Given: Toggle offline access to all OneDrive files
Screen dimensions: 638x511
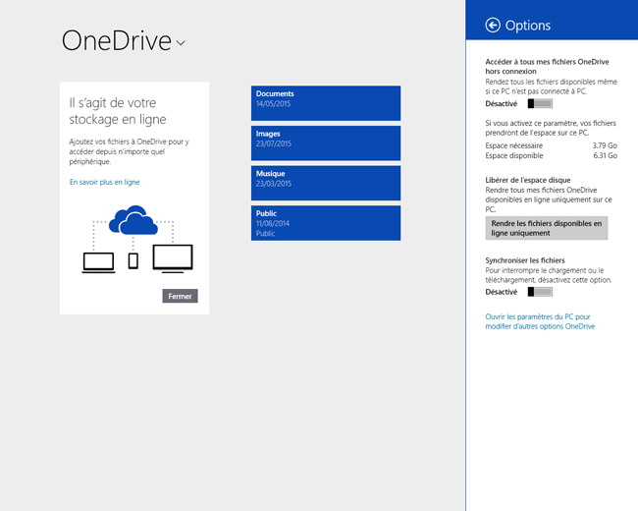Looking at the screenshot, I should [540, 103].
